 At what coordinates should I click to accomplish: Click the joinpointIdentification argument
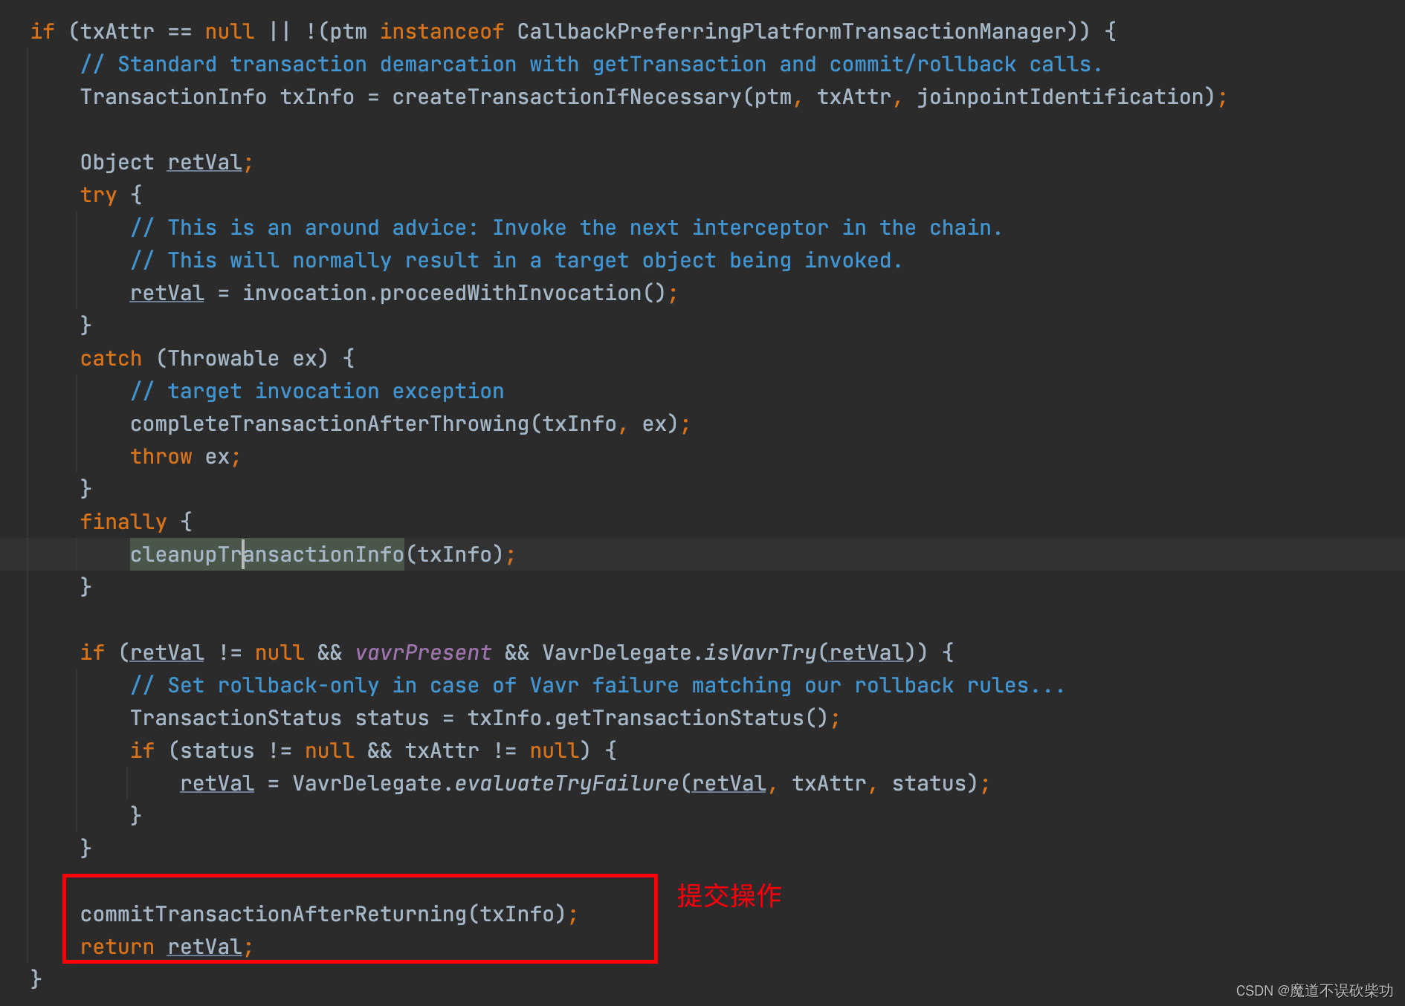1060,97
